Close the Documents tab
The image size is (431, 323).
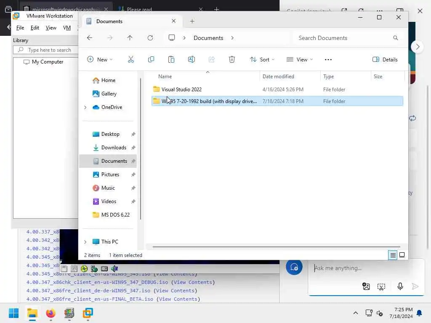point(173,21)
